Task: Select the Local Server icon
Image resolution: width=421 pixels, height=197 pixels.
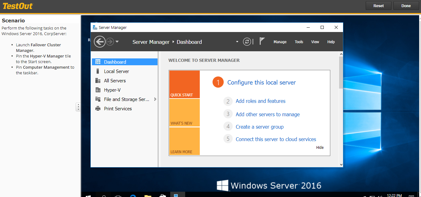Action: (98, 71)
